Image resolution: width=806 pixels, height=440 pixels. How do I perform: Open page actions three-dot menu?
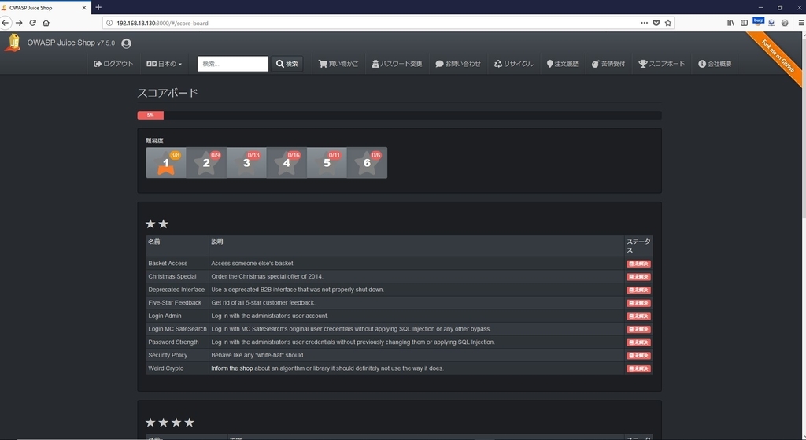click(644, 23)
